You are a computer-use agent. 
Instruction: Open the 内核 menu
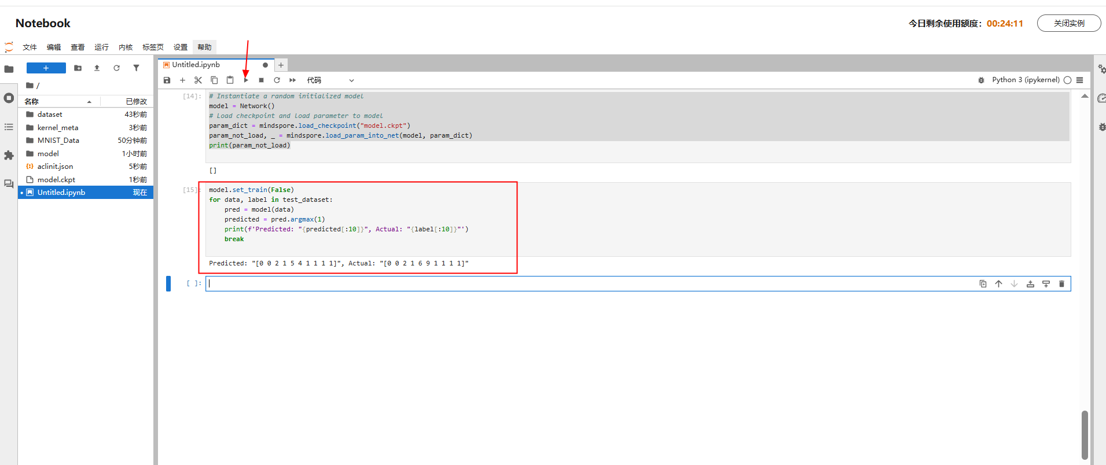coord(126,47)
